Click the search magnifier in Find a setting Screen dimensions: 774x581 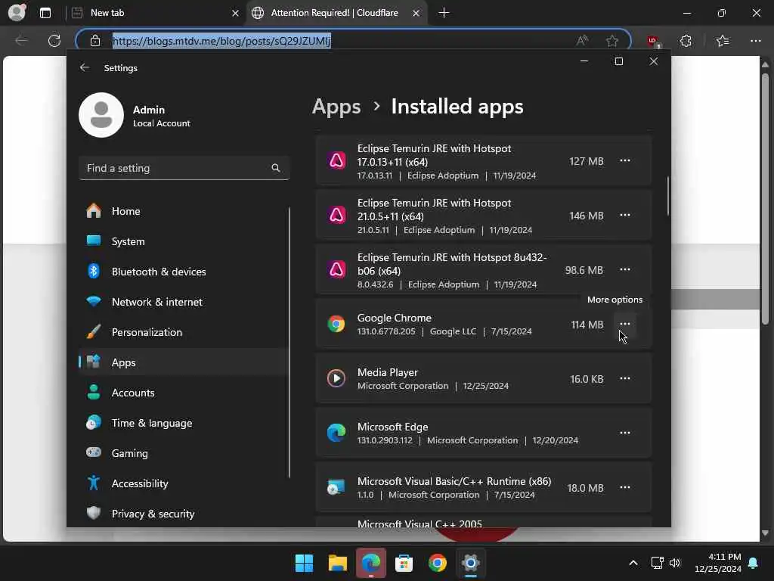point(276,168)
